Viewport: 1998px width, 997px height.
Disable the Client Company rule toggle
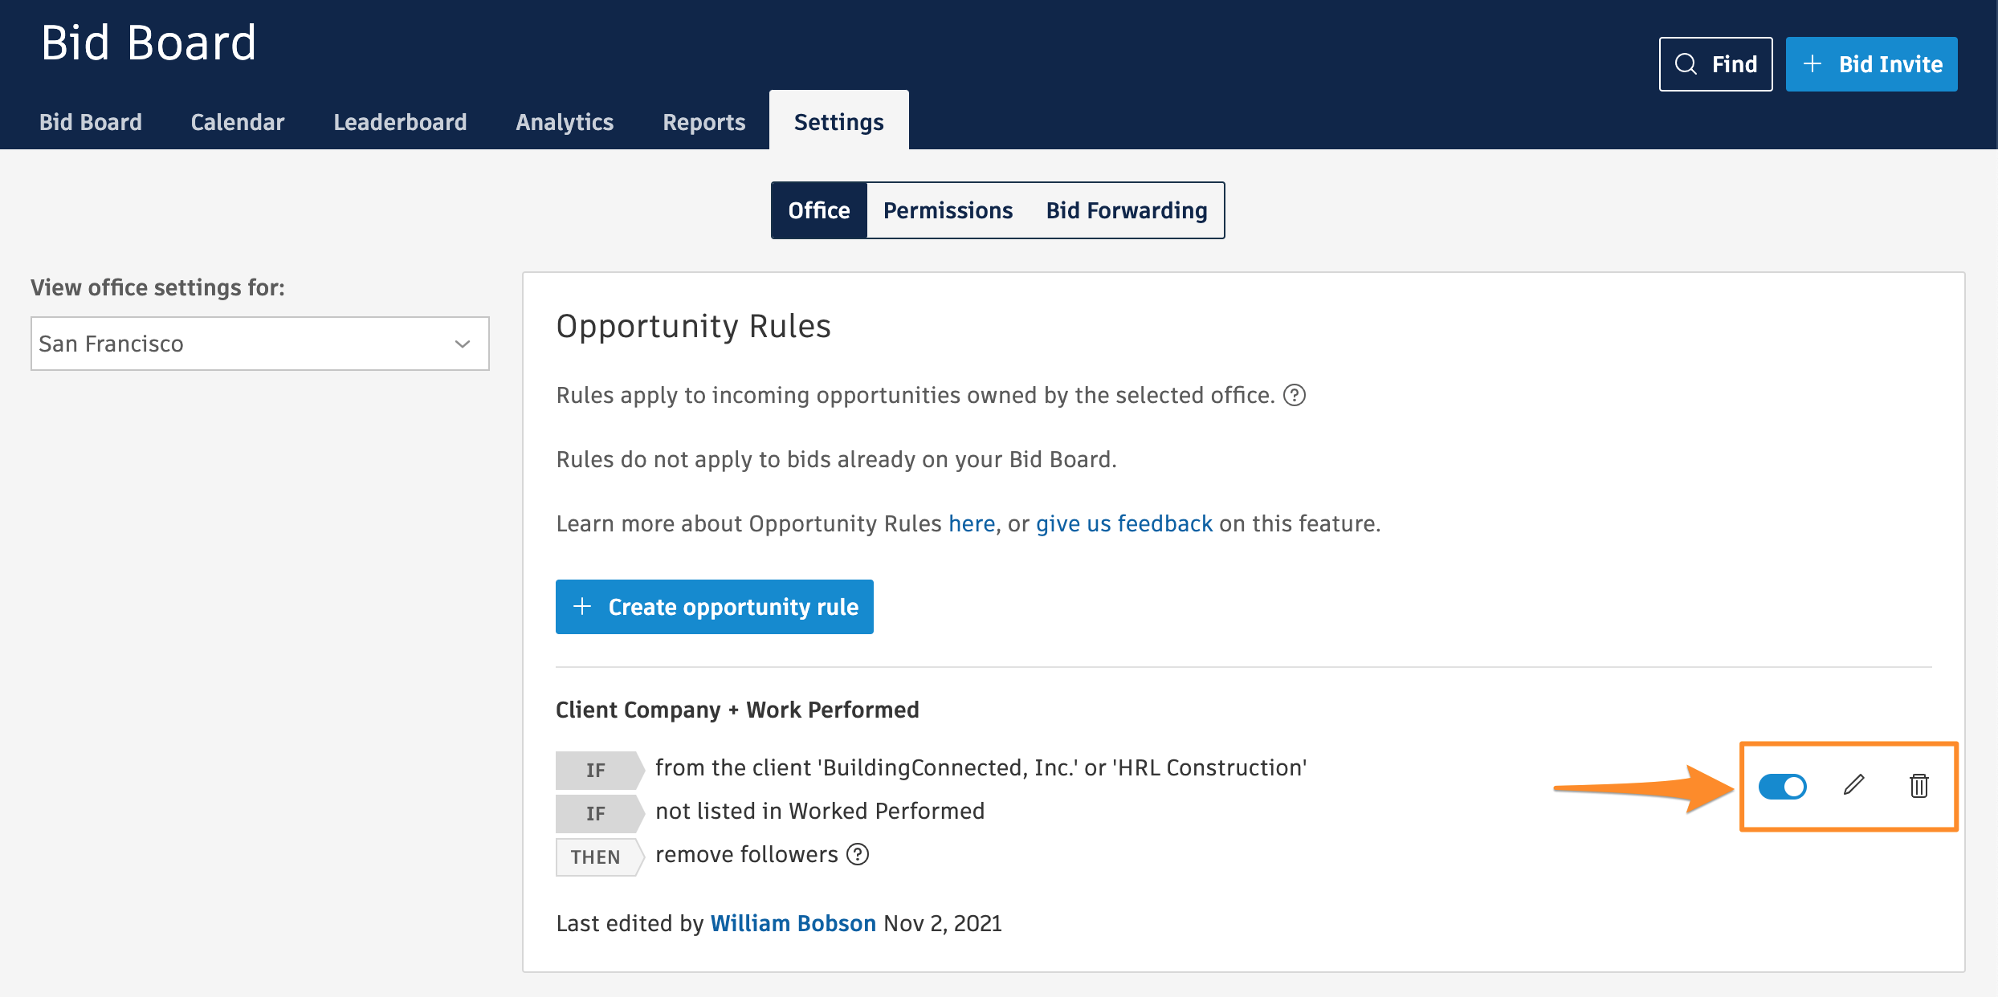point(1782,786)
